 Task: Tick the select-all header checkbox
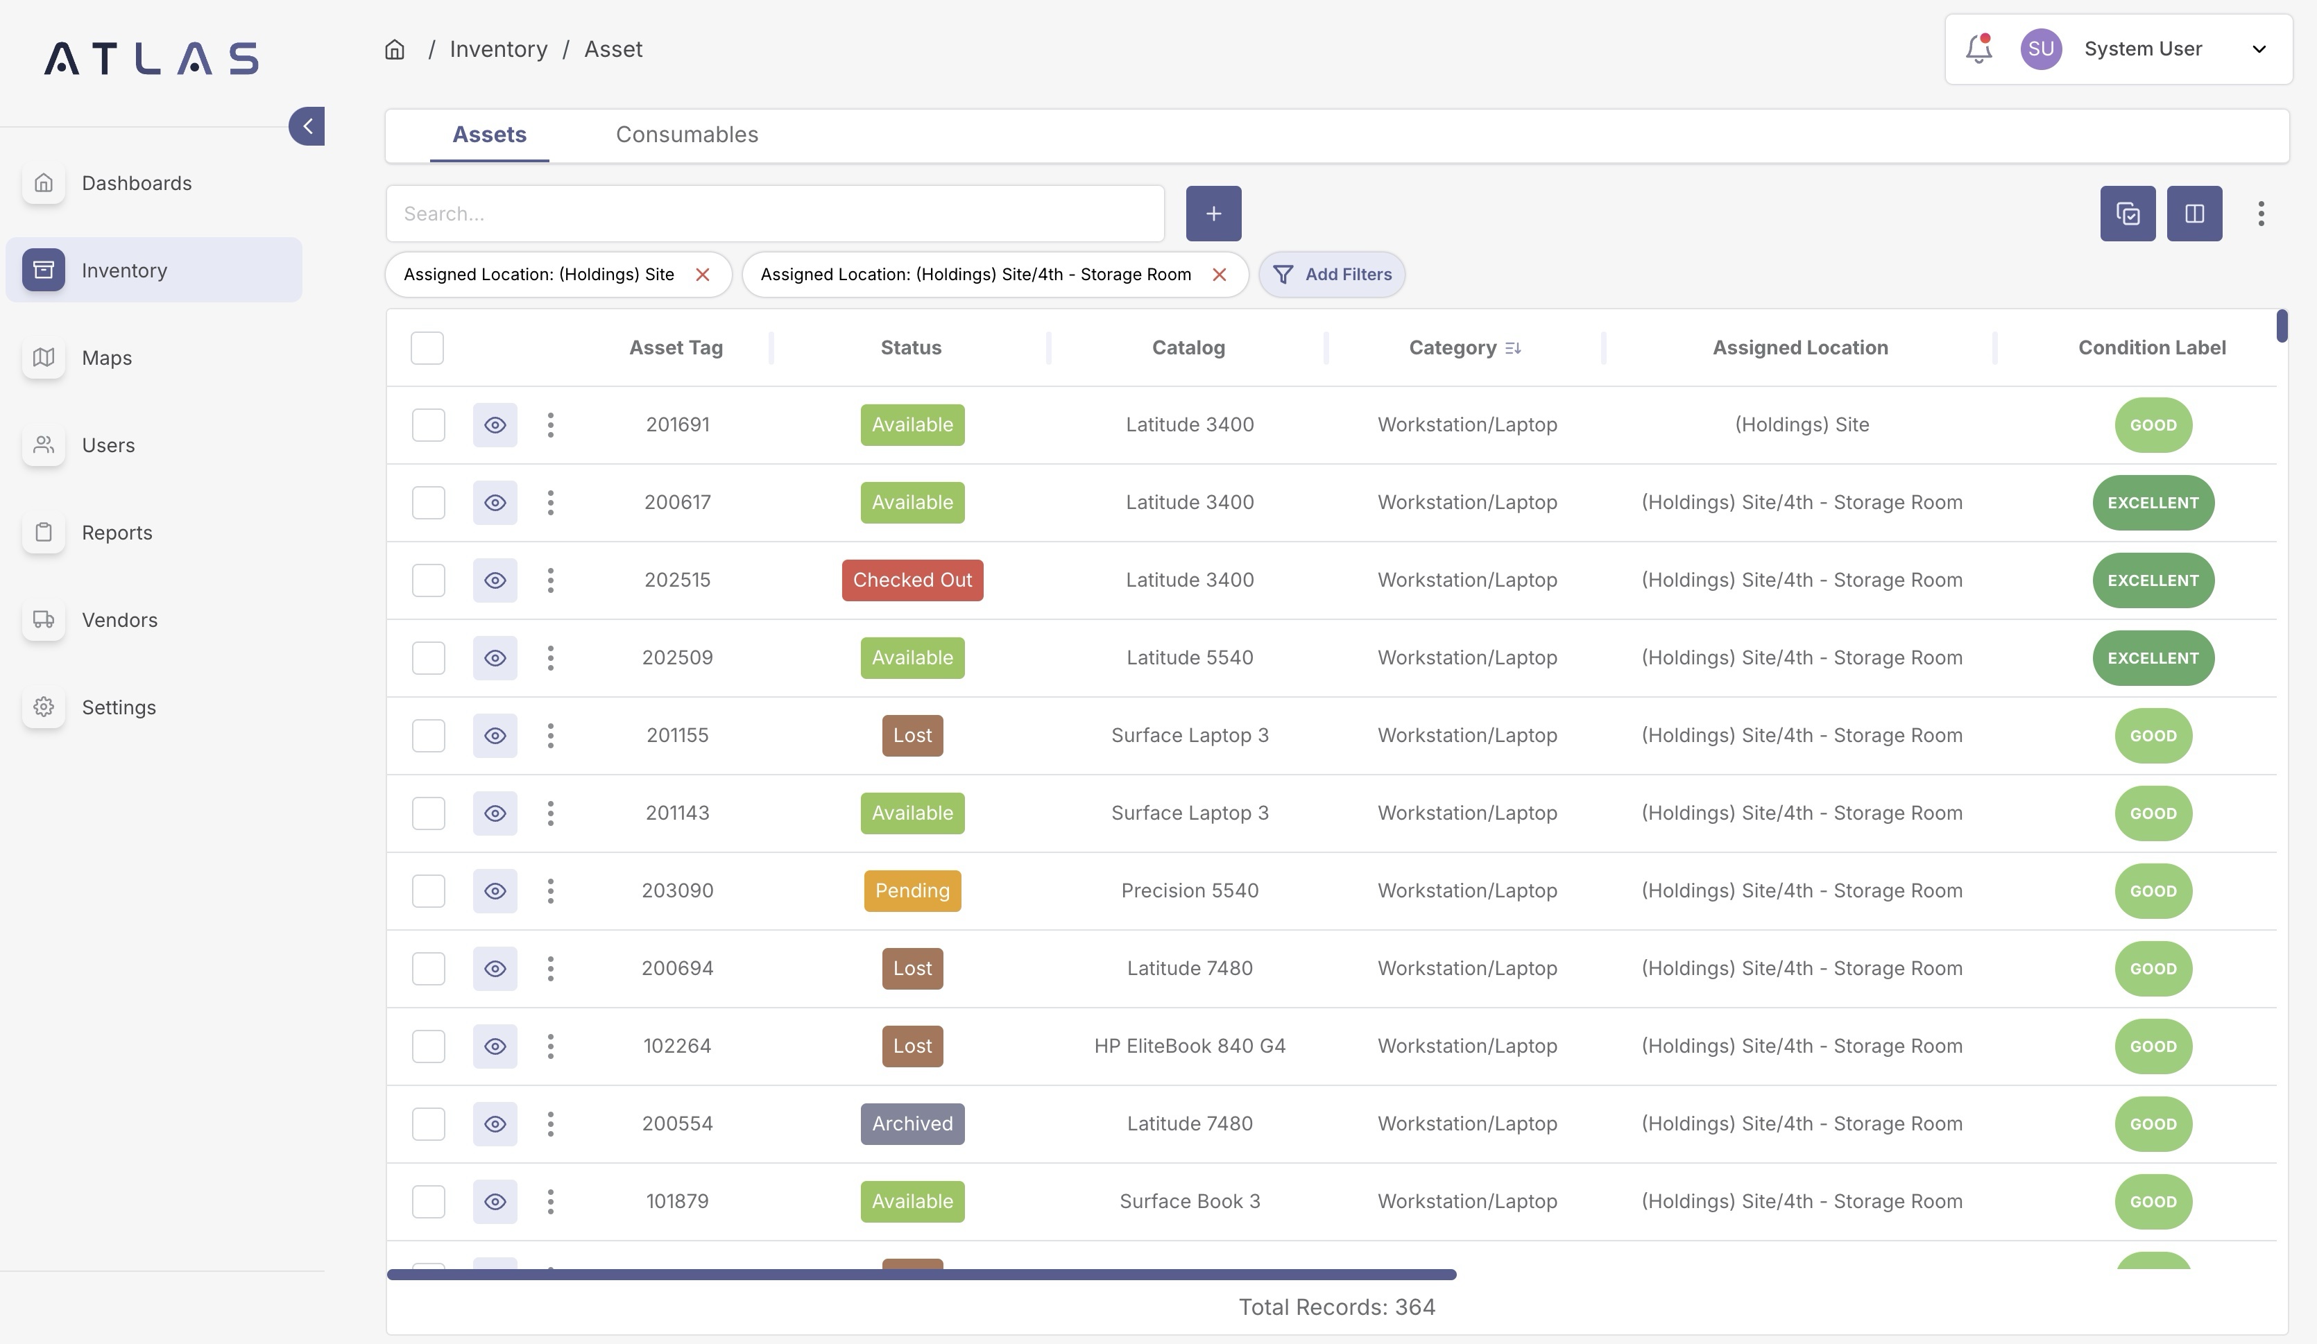(427, 348)
